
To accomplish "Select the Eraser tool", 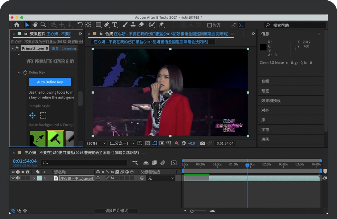I will (141, 25).
